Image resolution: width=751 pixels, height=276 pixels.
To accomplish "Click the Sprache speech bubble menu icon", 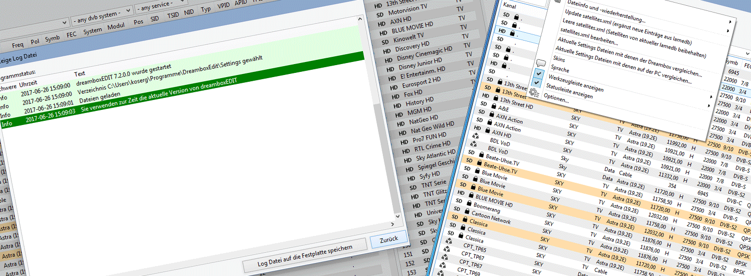I will pos(541,62).
